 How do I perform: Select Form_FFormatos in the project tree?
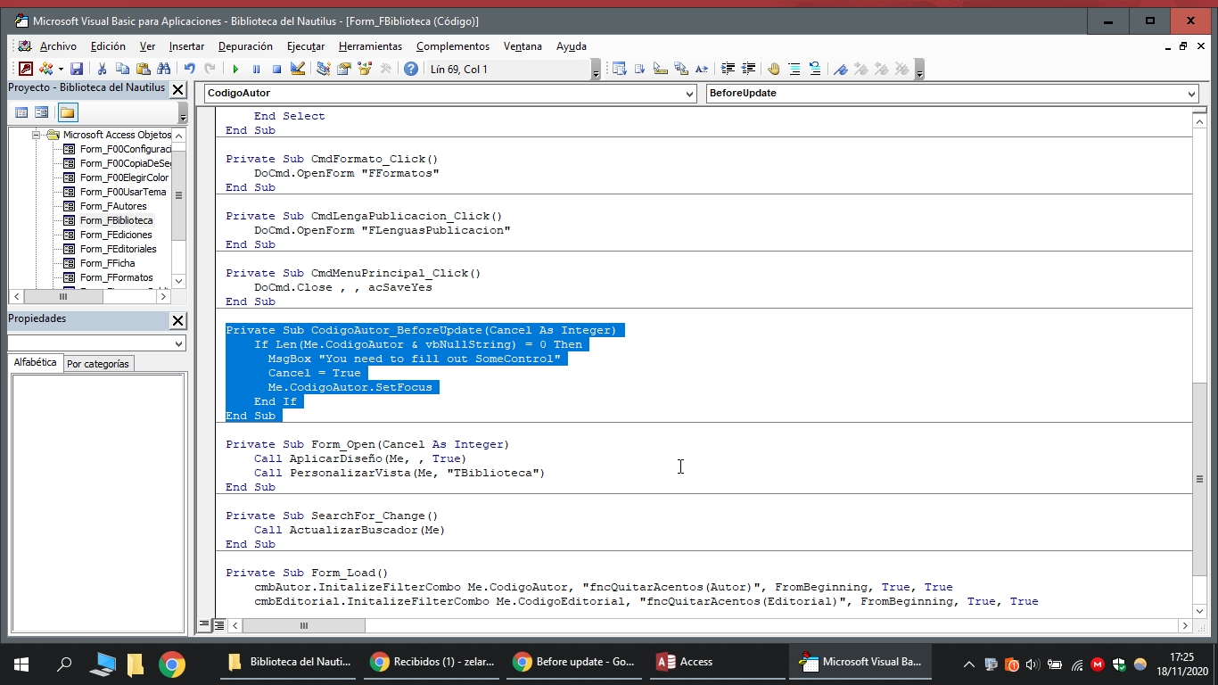[x=116, y=277]
